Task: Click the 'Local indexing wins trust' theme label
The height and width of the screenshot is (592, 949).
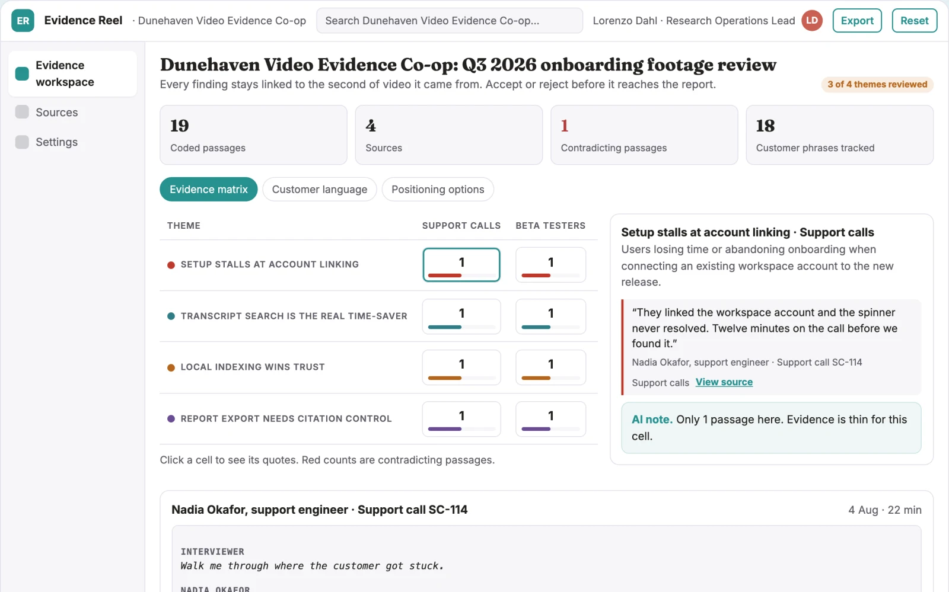Action: 253,367
